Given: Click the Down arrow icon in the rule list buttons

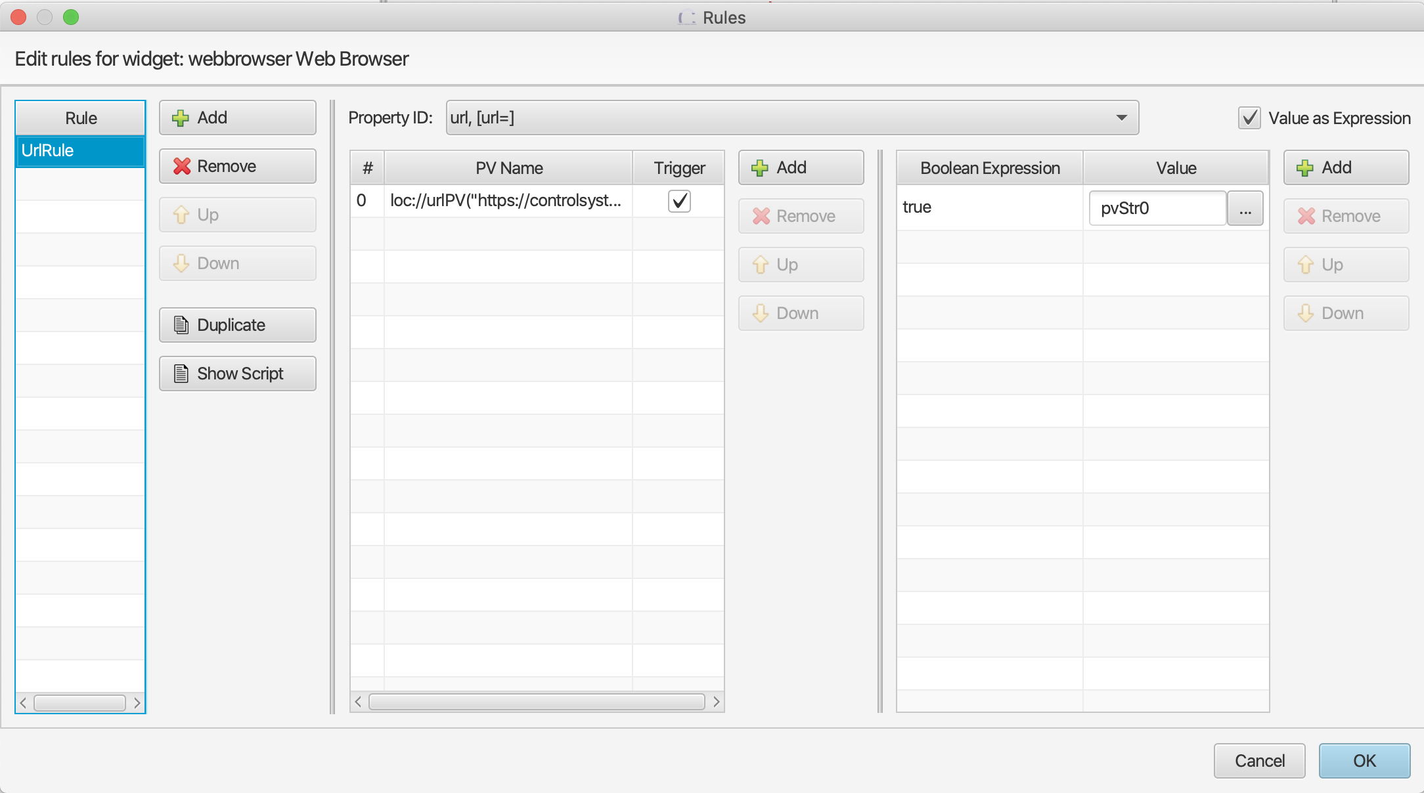Looking at the screenshot, I should pos(181,264).
